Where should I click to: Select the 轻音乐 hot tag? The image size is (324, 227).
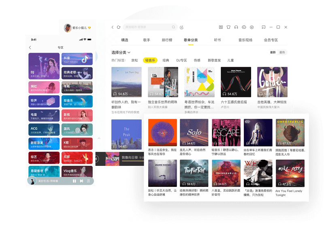(x=150, y=60)
